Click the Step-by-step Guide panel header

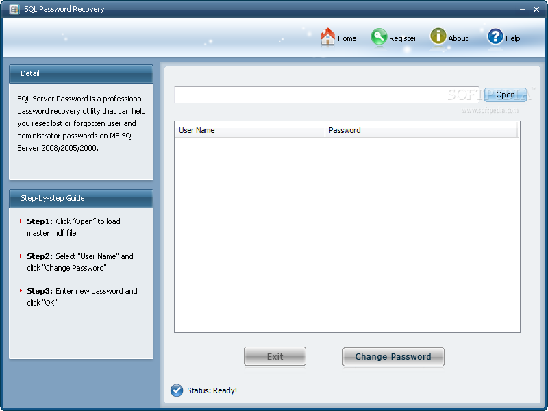tap(81, 199)
